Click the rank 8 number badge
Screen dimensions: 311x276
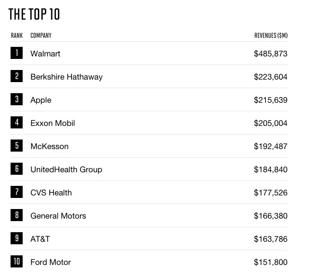[17, 215]
